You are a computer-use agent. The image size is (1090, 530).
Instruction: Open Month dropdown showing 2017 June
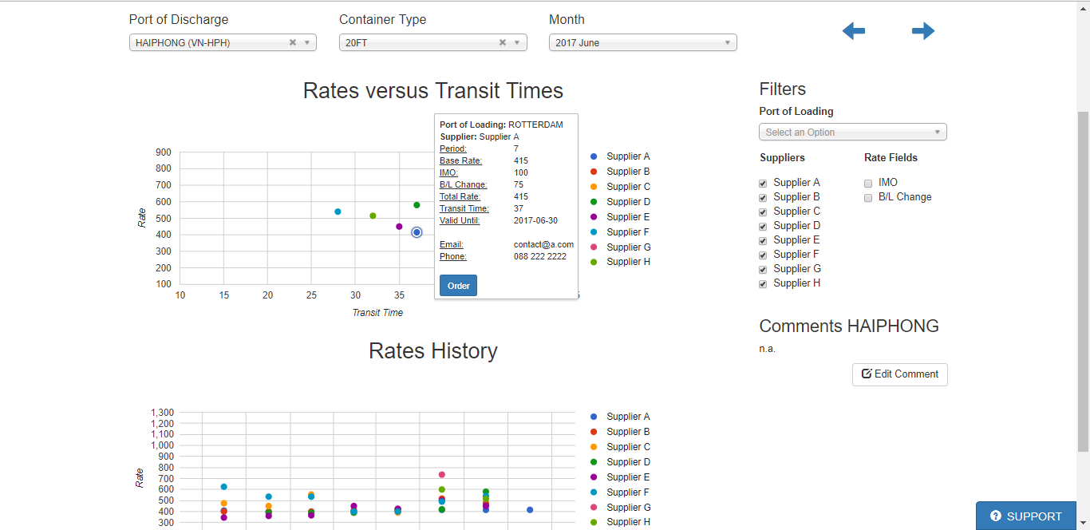[643, 43]
